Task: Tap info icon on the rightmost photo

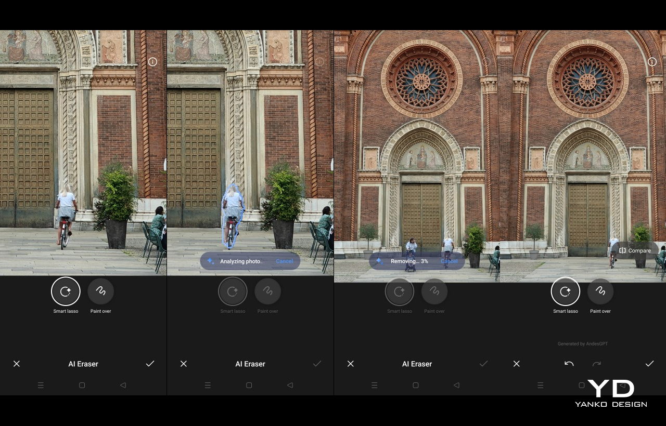Action: click(x=652, y=62)
